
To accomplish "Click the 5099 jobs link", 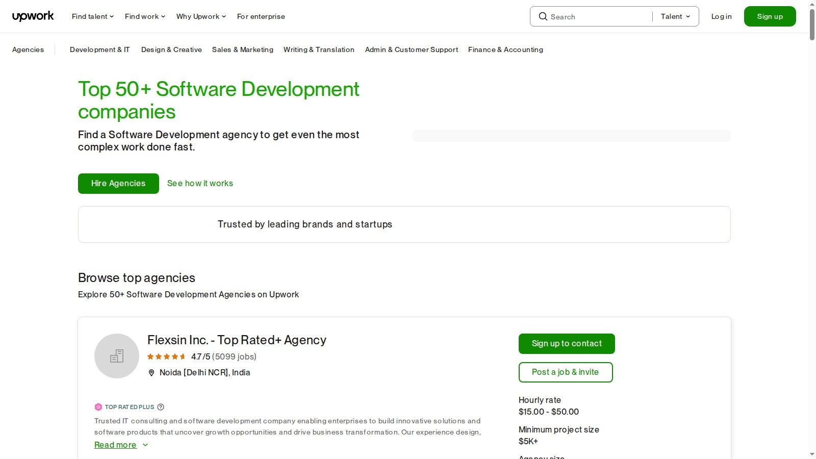I will point(235,356).
